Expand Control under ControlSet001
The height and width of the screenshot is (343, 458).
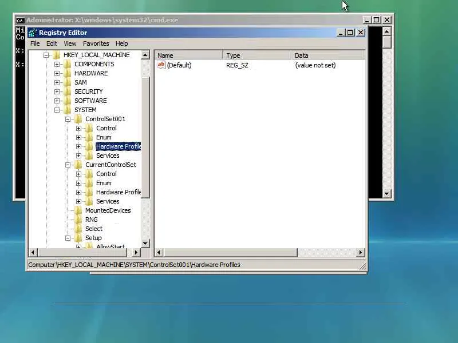tap(78, 128)
